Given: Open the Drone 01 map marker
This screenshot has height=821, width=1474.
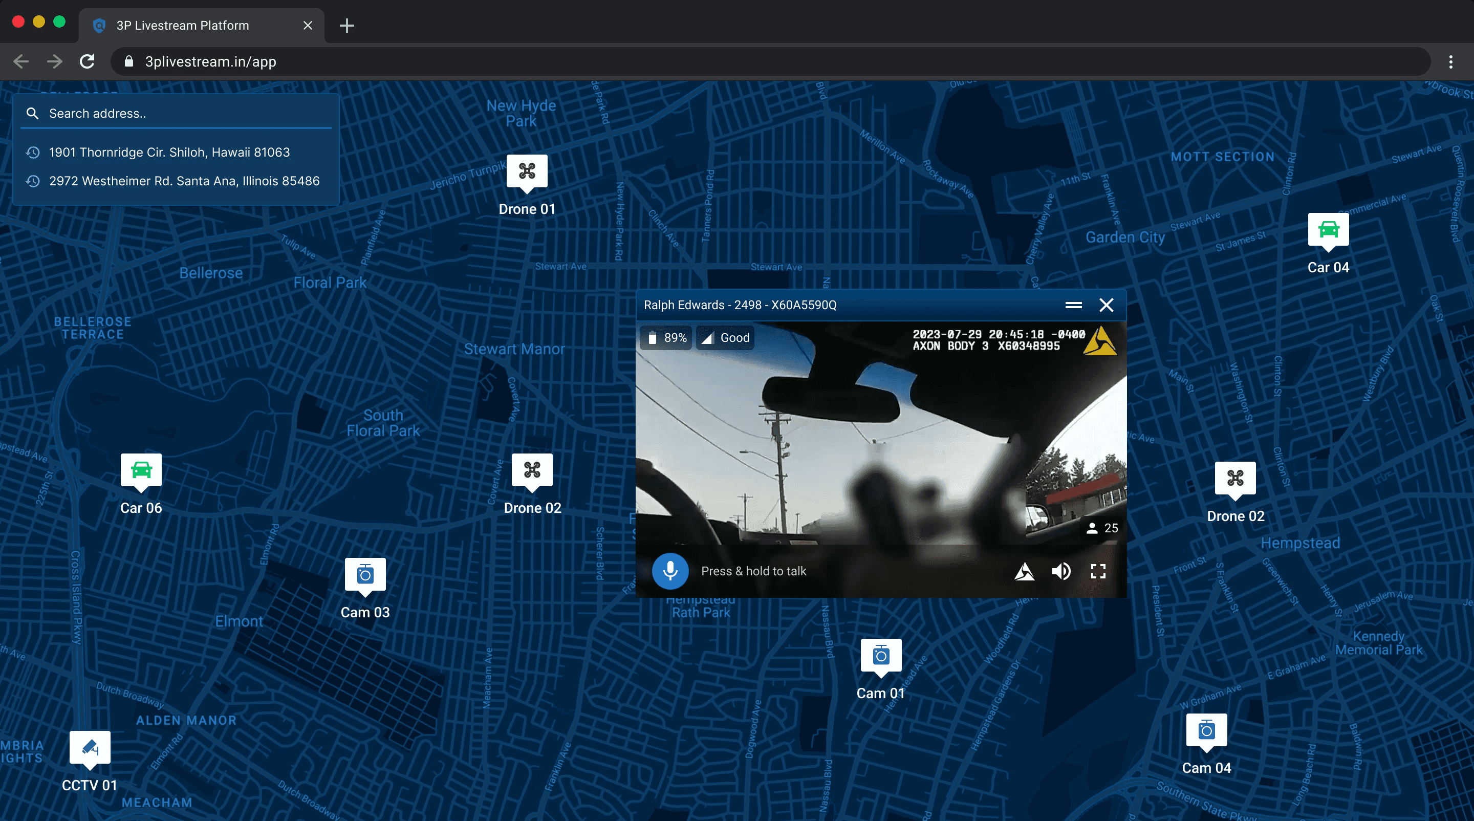Looking at the screenshot, I should (x=527, y=171).
